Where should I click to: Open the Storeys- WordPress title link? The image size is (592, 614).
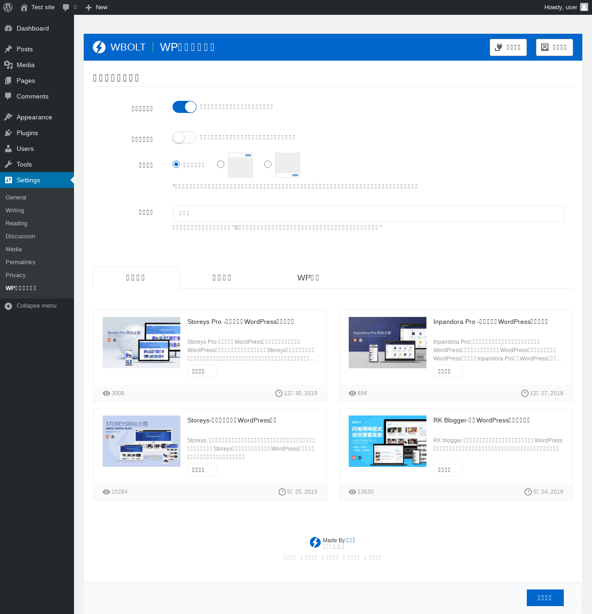click(x=232, y=420)
